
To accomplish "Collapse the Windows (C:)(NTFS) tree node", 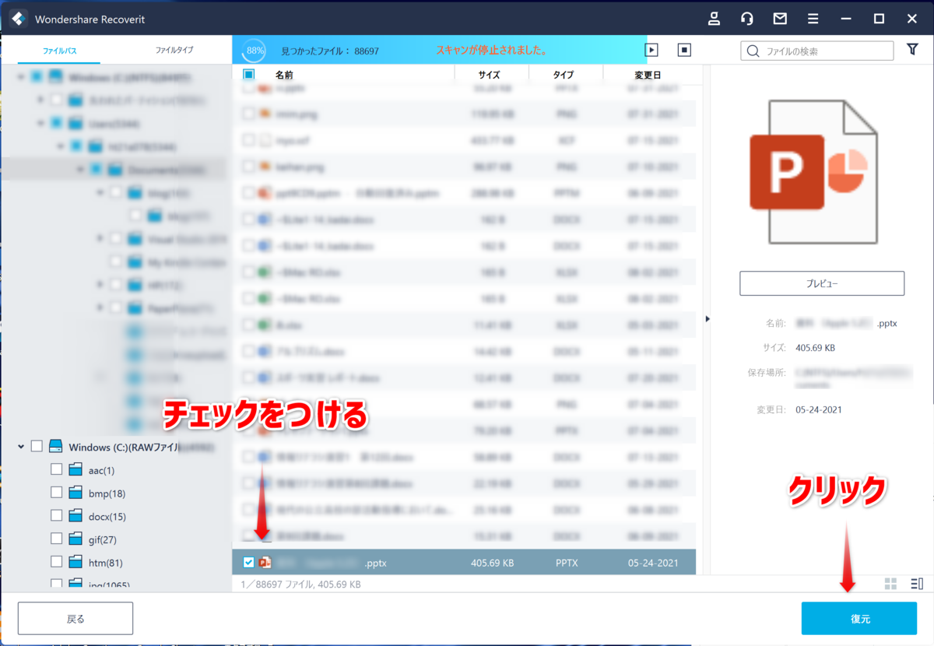I will click(x=20, y=78).
